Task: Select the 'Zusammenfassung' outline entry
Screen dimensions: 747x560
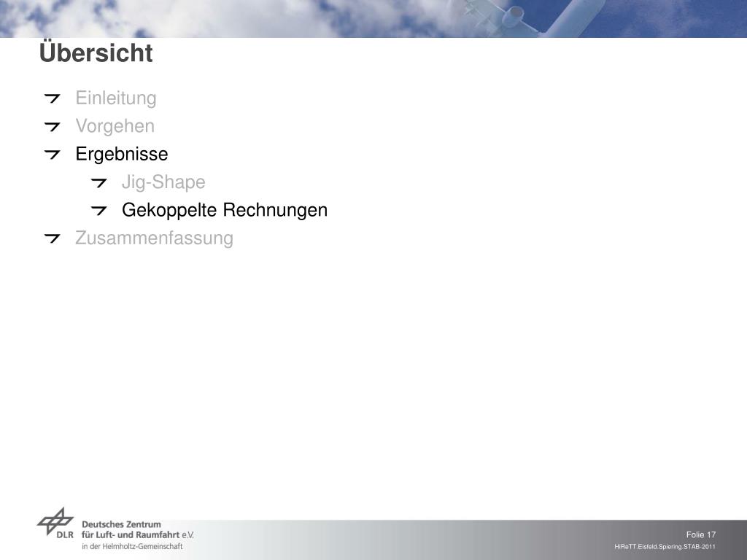Action: (x=155, y=238)
